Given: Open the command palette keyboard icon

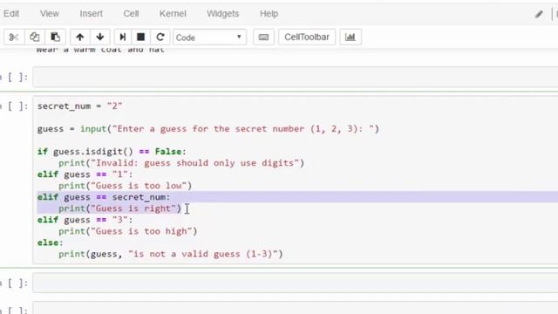Looking at the screenshot, I should tap(263, 37).
